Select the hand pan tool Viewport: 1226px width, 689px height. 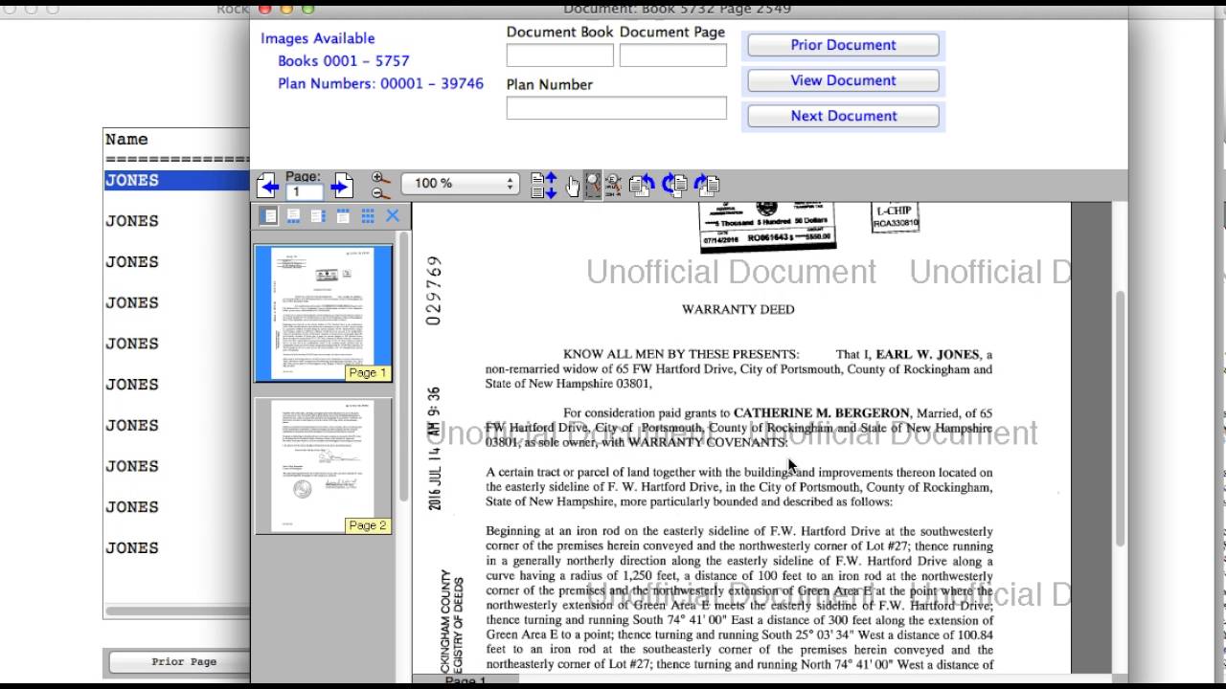click(573, 186)
